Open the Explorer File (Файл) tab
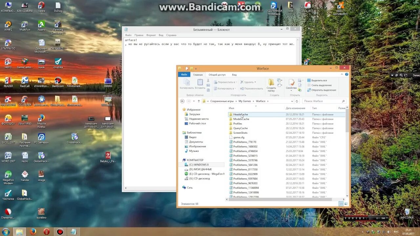420x236 pixels. pos(184,75)
